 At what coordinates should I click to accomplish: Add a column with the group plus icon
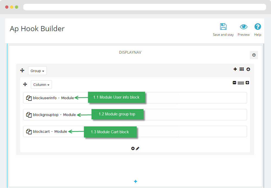tap(235, 69)
